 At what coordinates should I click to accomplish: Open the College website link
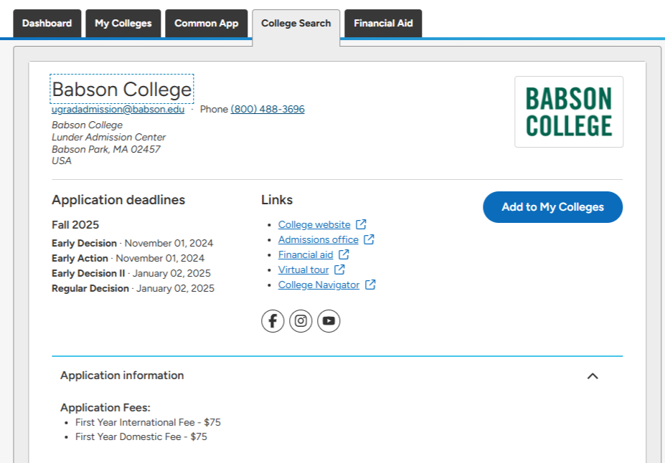click(314, 224)
